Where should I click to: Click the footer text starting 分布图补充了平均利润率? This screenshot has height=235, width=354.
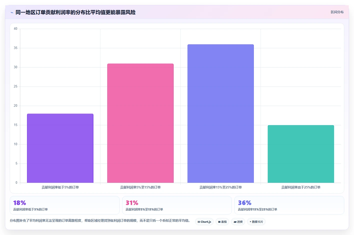(101, 220)
